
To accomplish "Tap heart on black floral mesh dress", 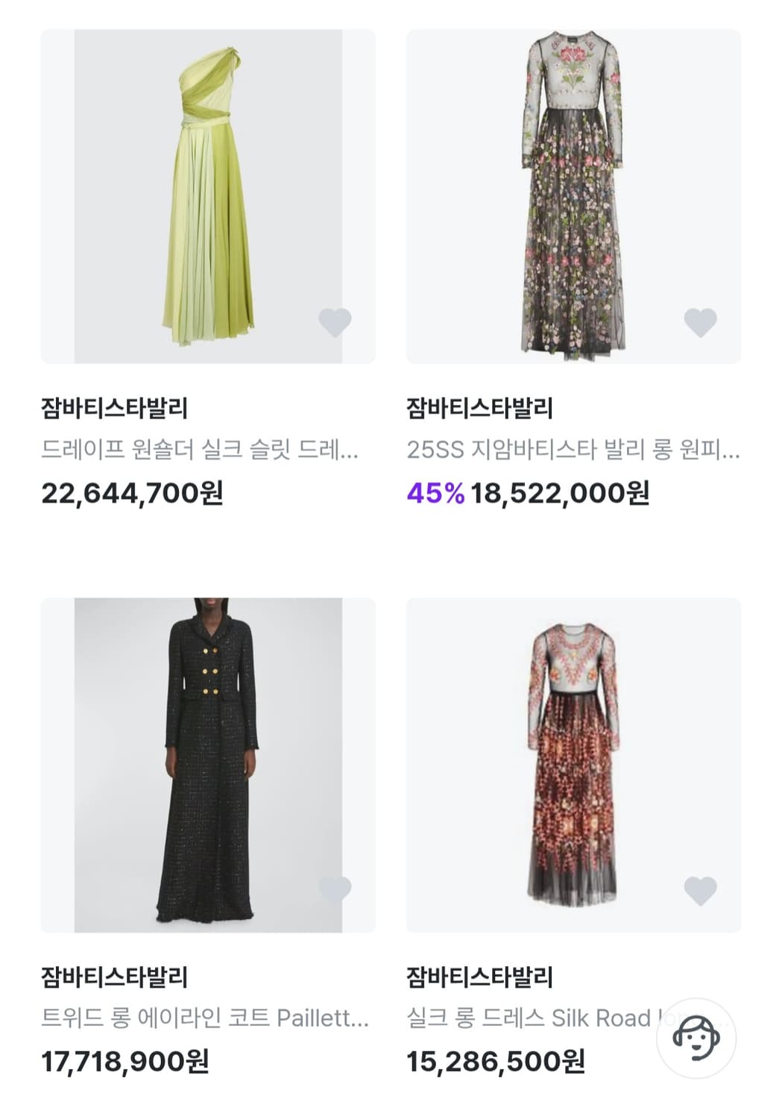I will 700,322.
